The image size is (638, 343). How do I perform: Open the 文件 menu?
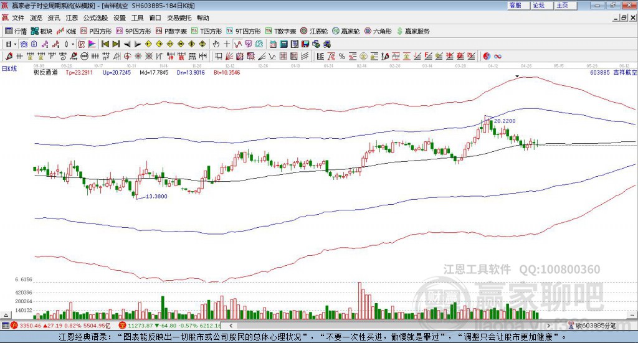[x=18, y=18]
